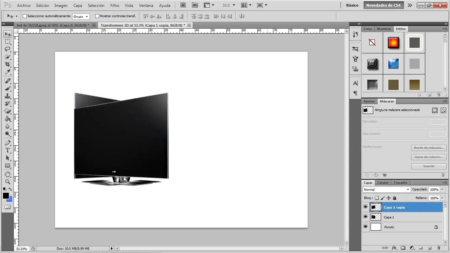Enable Mostrar controles transf. checkbox
The width and height of the screenshot is (450, 253).
point(97,16)
